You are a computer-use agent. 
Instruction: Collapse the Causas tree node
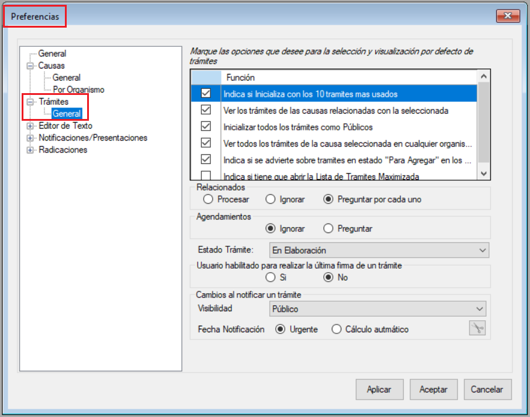[30, 65]
